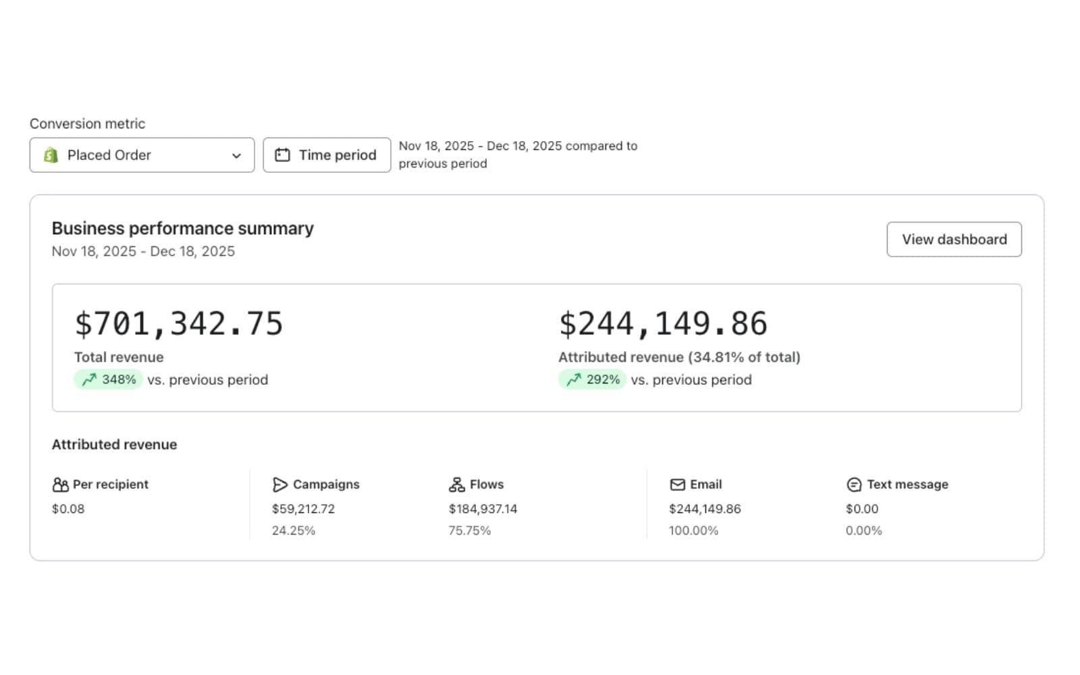Click the calendar icon in Time period
Image resolution: width=1080 pixels, height=675 pixels.
click(282, 155)
